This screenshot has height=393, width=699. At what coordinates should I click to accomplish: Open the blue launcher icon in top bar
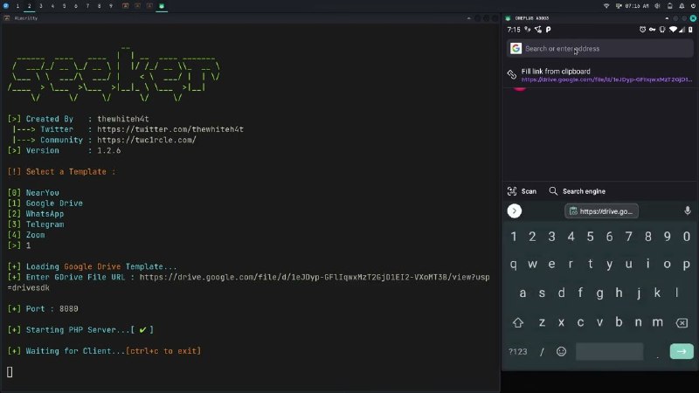coord(6,6)
